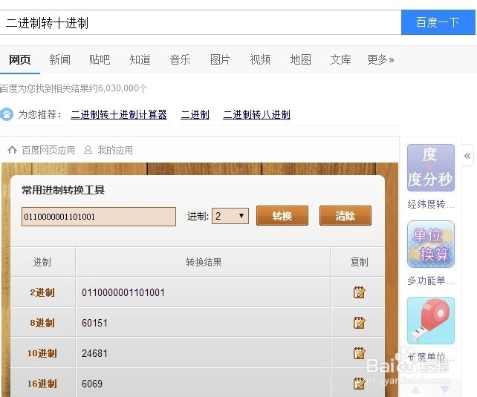Click the 经纬度转… app caption

[x=431, y=204]
